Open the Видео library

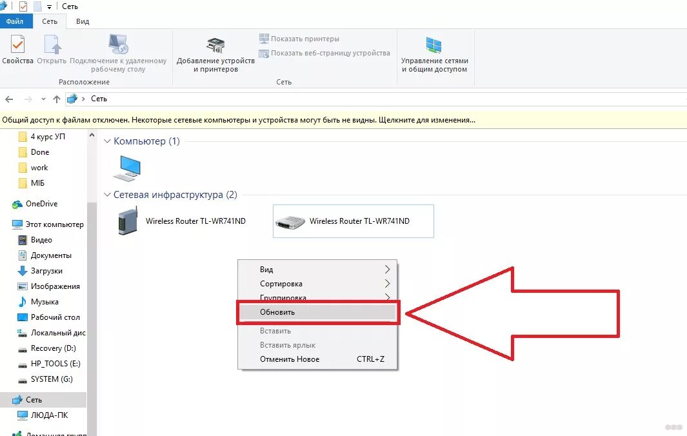36,240
